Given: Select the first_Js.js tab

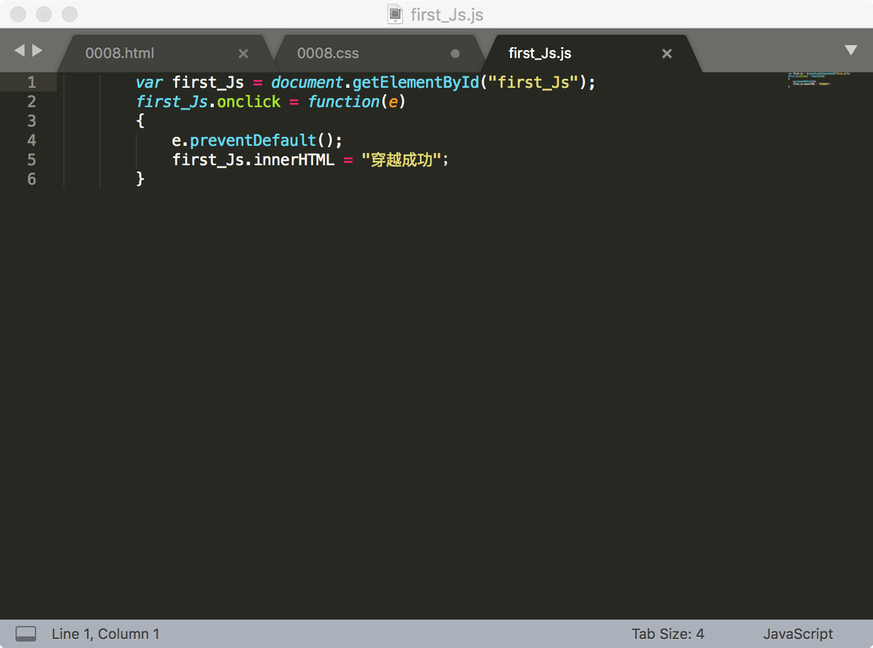Looking at the screenshot, I should pyautogui.click(x=540, y=54).
